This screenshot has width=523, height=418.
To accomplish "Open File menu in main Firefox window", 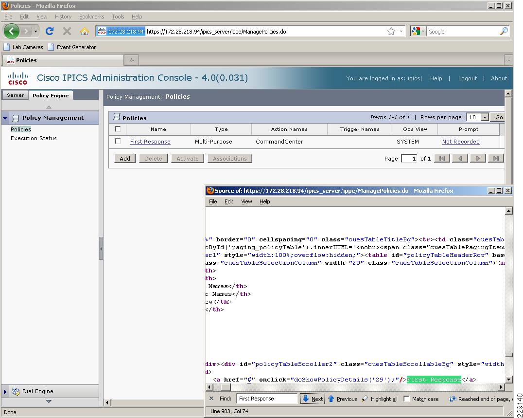I will click(8, 17).
